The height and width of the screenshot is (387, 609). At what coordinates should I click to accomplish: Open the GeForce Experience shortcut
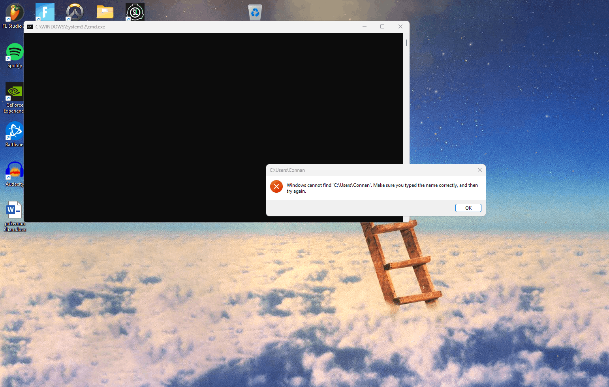point(15,98)
